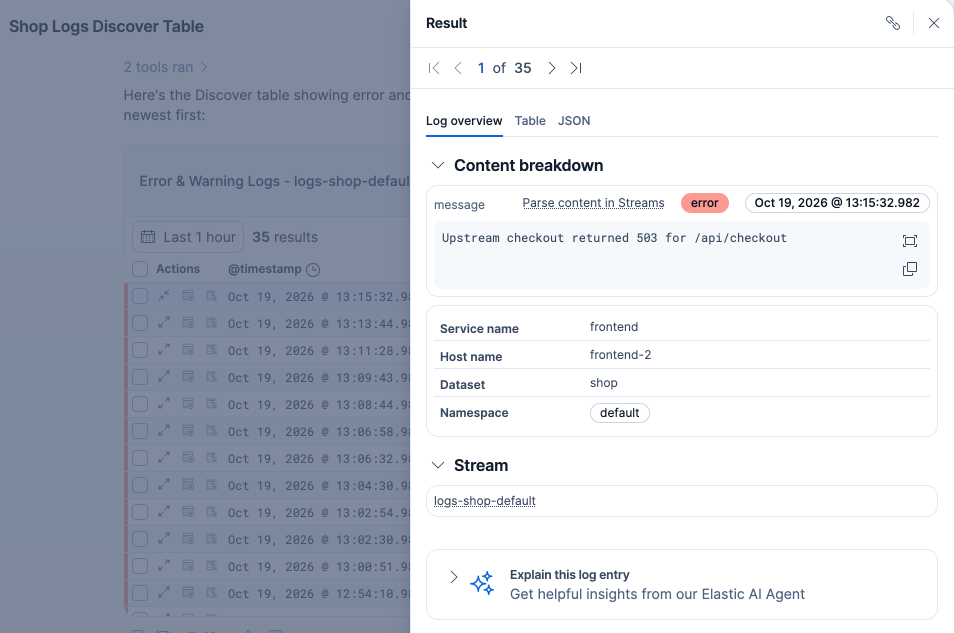
Task: Go to previous result in flyout
Action: pos(458,68)
